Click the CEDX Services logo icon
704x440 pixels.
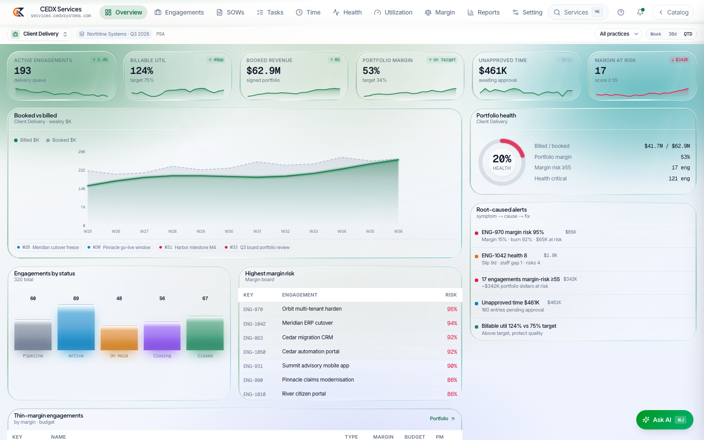coord(18,12)
